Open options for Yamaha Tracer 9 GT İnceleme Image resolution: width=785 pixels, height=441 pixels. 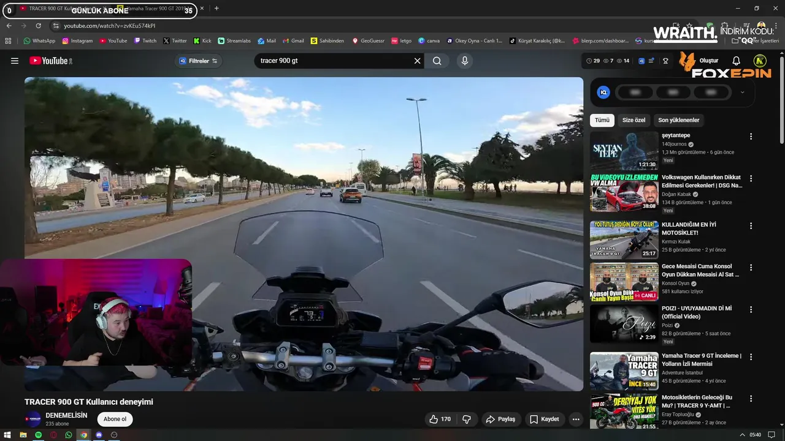[751, 356]
